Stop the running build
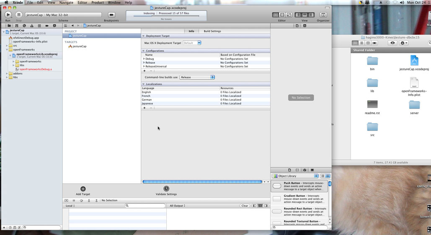The image size is (431, 235). [x=19, y=15]
